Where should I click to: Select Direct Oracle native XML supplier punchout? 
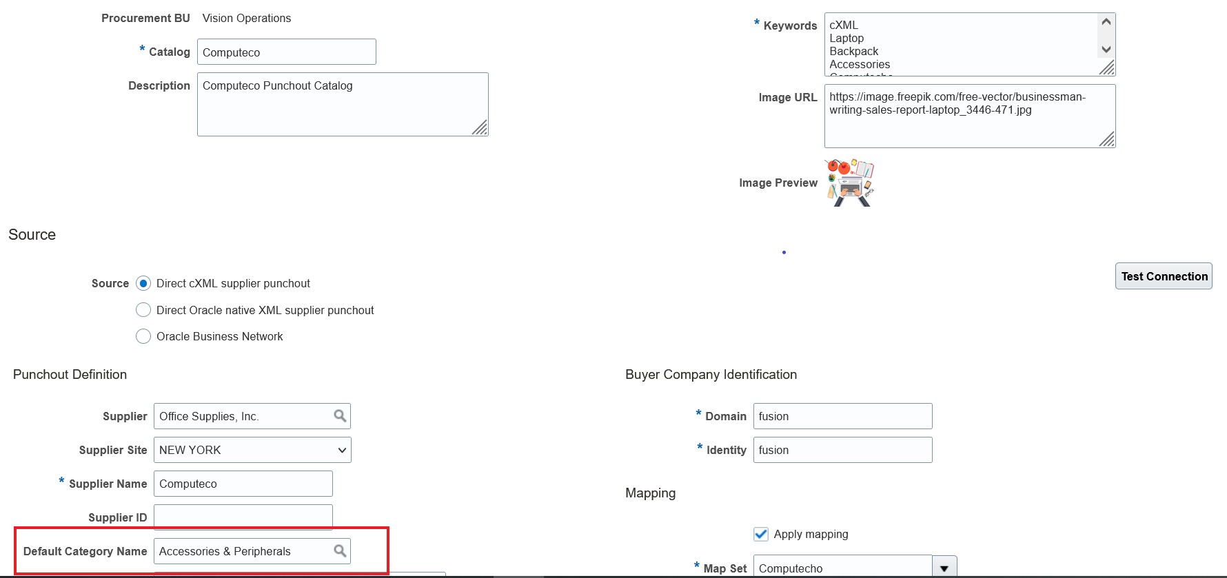[x=143, y=310]
